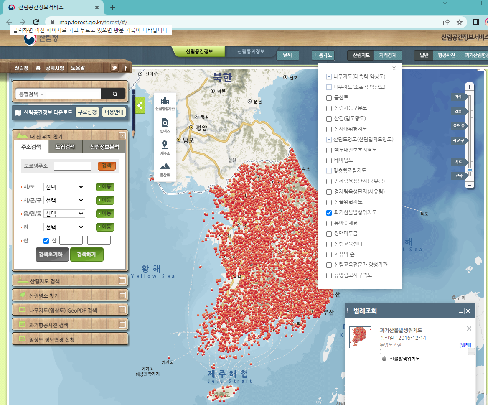This screenshot has height=405, width=488.
Task: Open the 시/군/구 dropdown
Action: (x=64, y=200)
